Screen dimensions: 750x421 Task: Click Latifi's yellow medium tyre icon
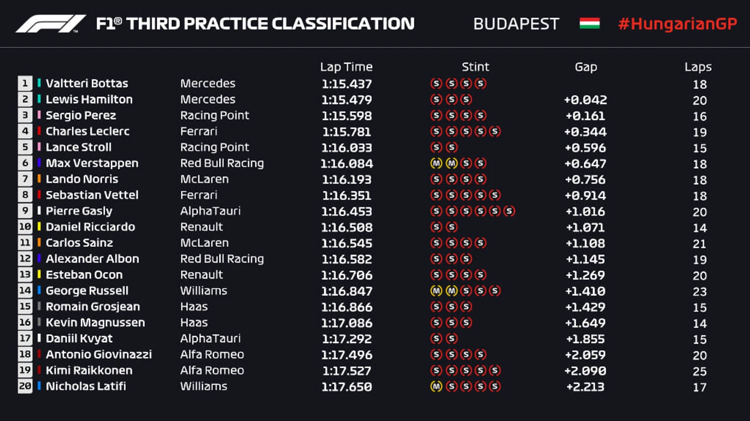[x=436, y=387]
